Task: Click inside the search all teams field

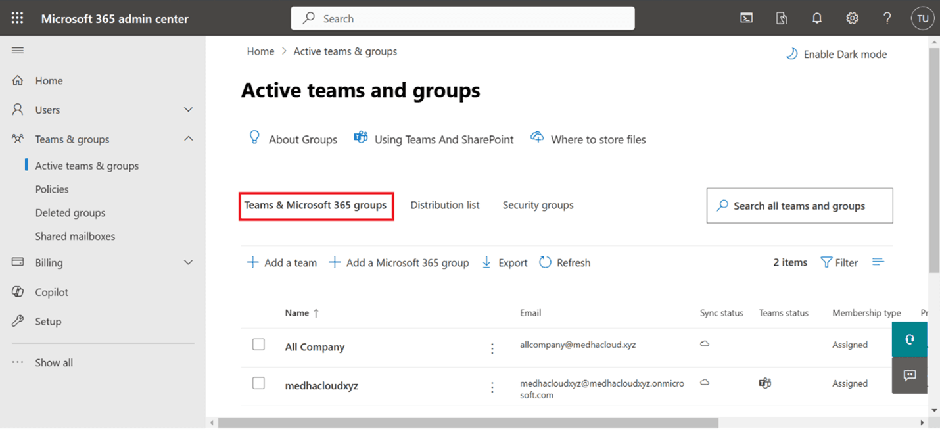Action: (x=799, y=205)
